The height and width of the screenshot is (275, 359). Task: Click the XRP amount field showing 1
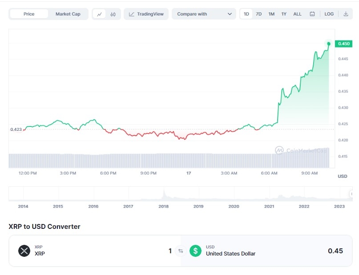click(x=170, y=251)
